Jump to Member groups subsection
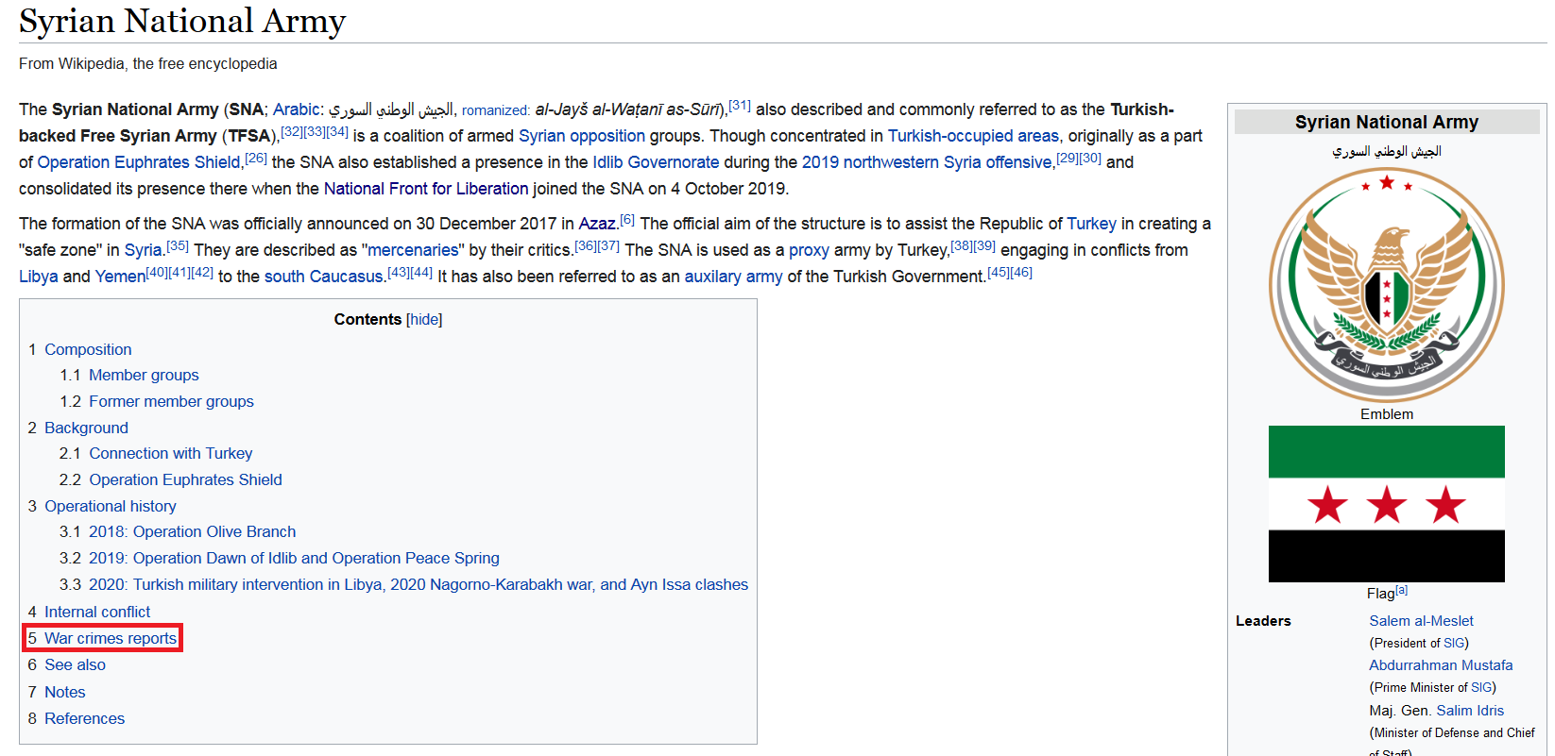This screenshot has width=1555, height=756. 144,375
